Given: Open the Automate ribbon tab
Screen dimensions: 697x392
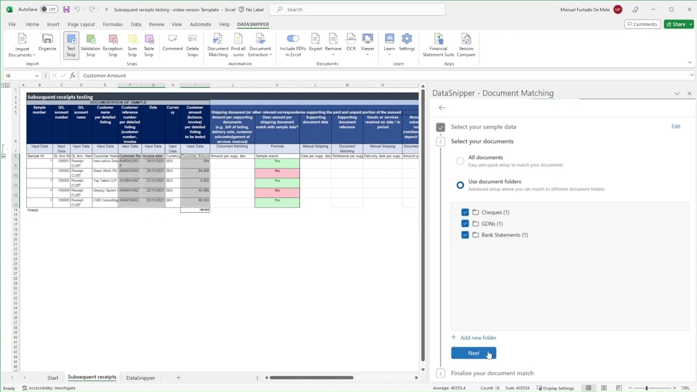Looking at the screenshot, I should [200, 24].
